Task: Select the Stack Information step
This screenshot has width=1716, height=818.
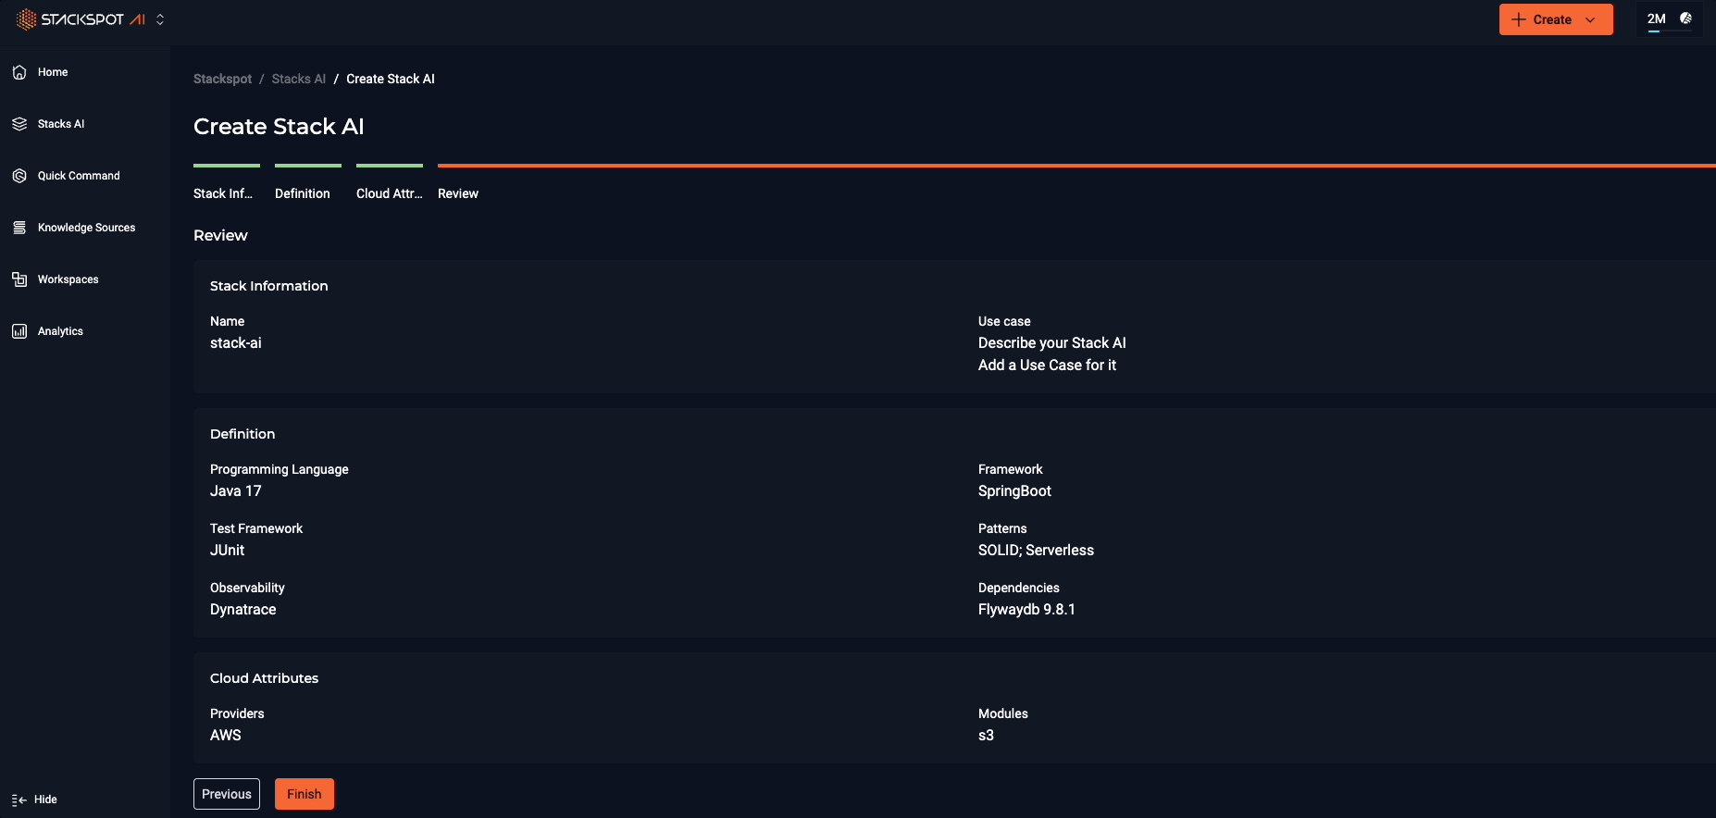Action: click(222, 193)
